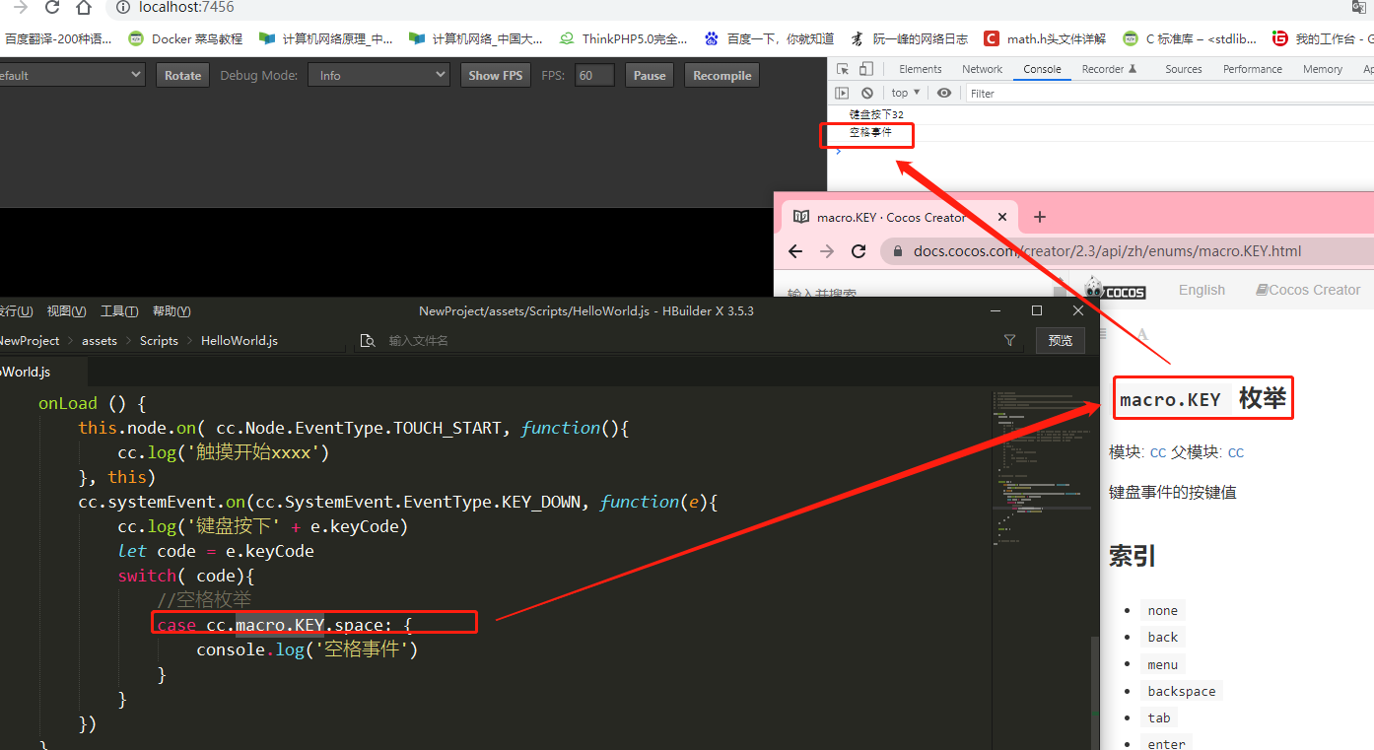Open the 计算机网络原理 bookmark
Image resolution: width=1374 pixels, height=750 pixels.
326,39
